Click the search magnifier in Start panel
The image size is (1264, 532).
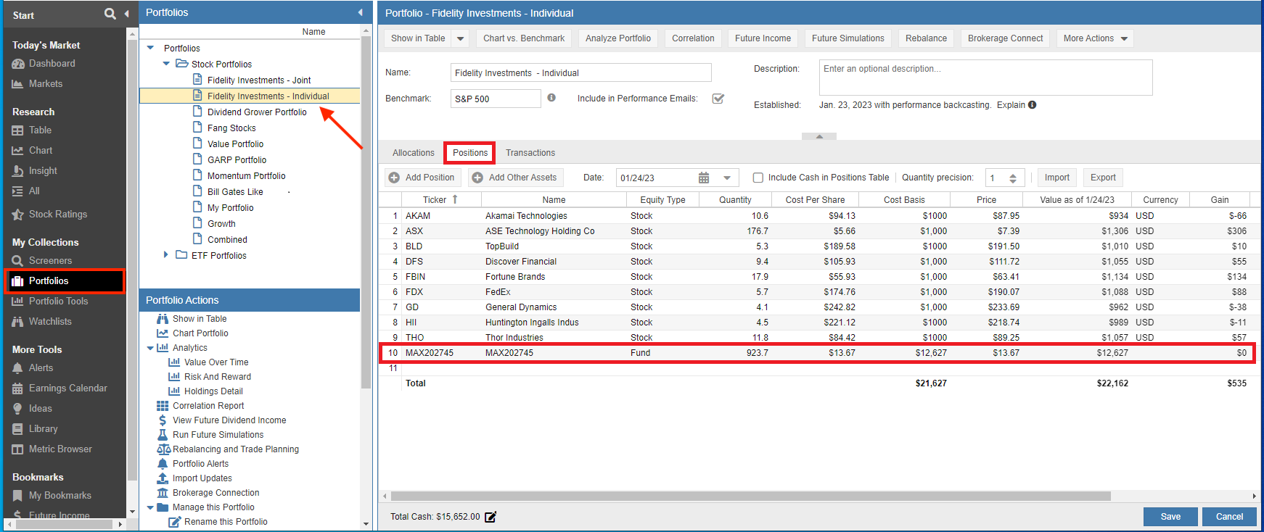110,14
